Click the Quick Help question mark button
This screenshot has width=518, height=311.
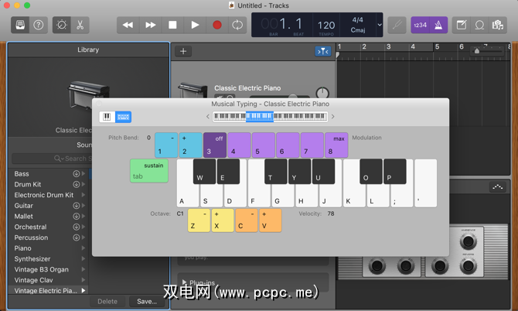(x=39, y=25)
